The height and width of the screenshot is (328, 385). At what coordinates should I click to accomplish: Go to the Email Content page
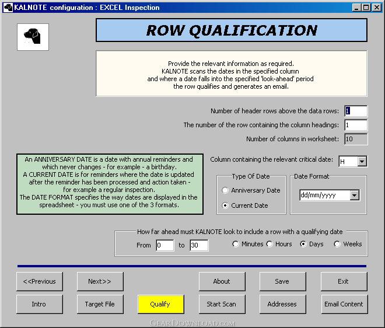click(344, 304)
